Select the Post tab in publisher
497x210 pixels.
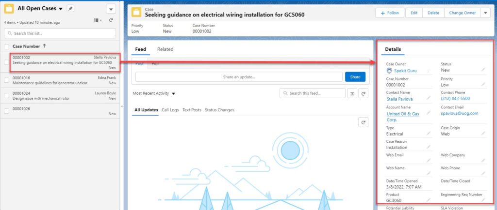click(139, 64)
